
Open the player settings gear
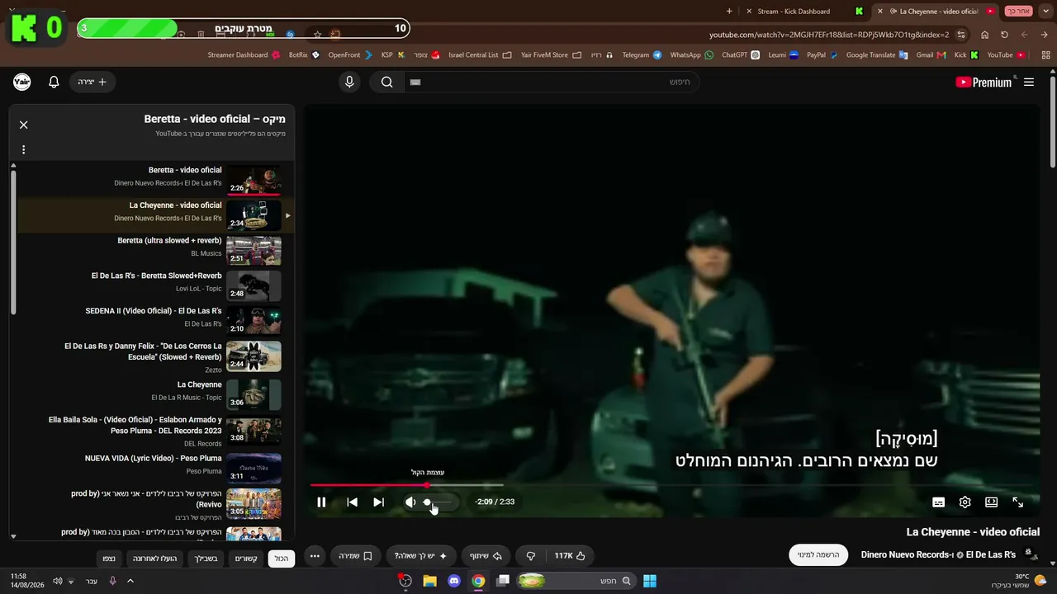click(965, 502)
